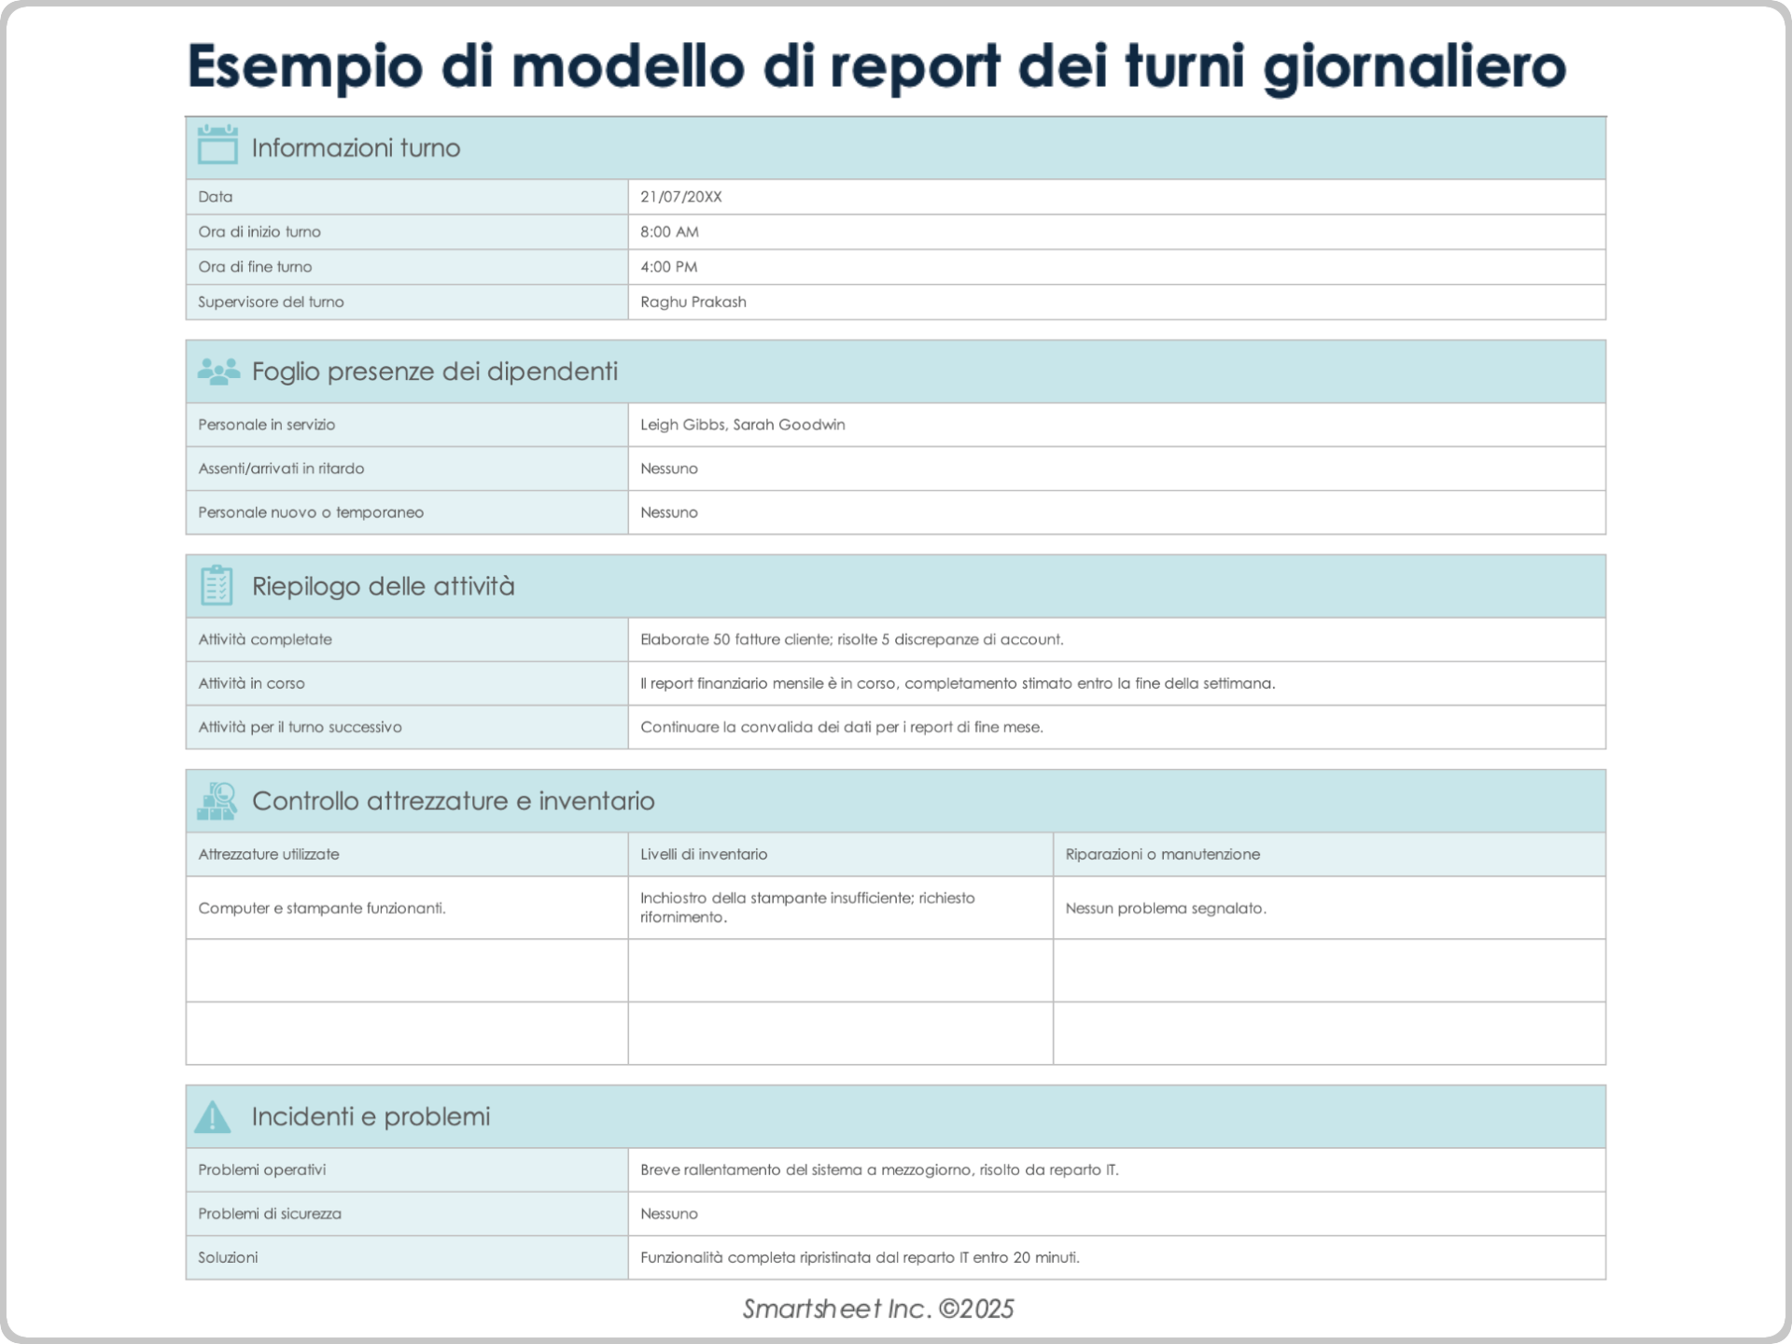1792x1344 pixels.
Task: Click the calendar icon beside Informazioni turno
Action: pos(217,147)
